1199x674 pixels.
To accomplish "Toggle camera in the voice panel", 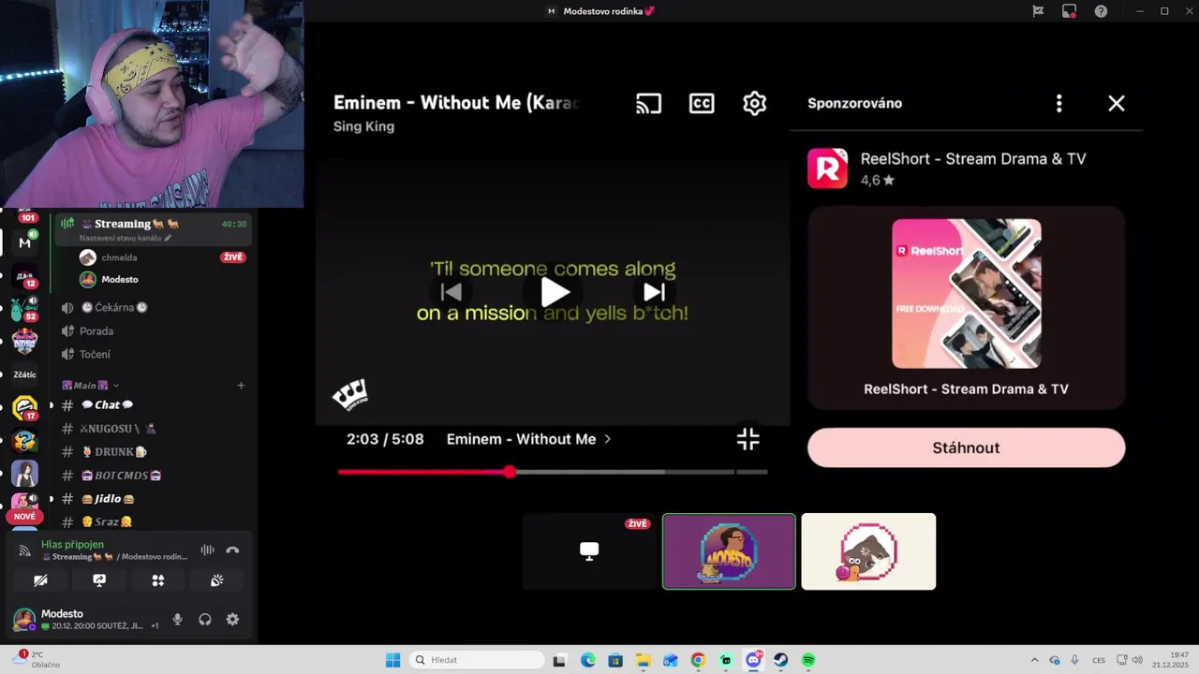I will tap(40, 580).
